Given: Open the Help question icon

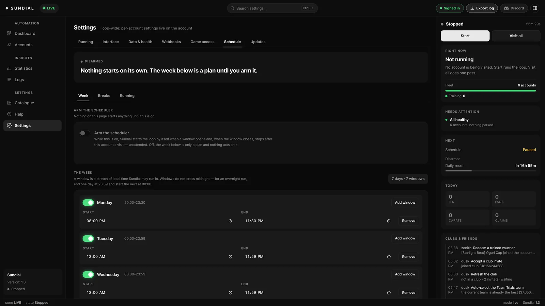Looking at the screenshot, I should tap(9, 114).
